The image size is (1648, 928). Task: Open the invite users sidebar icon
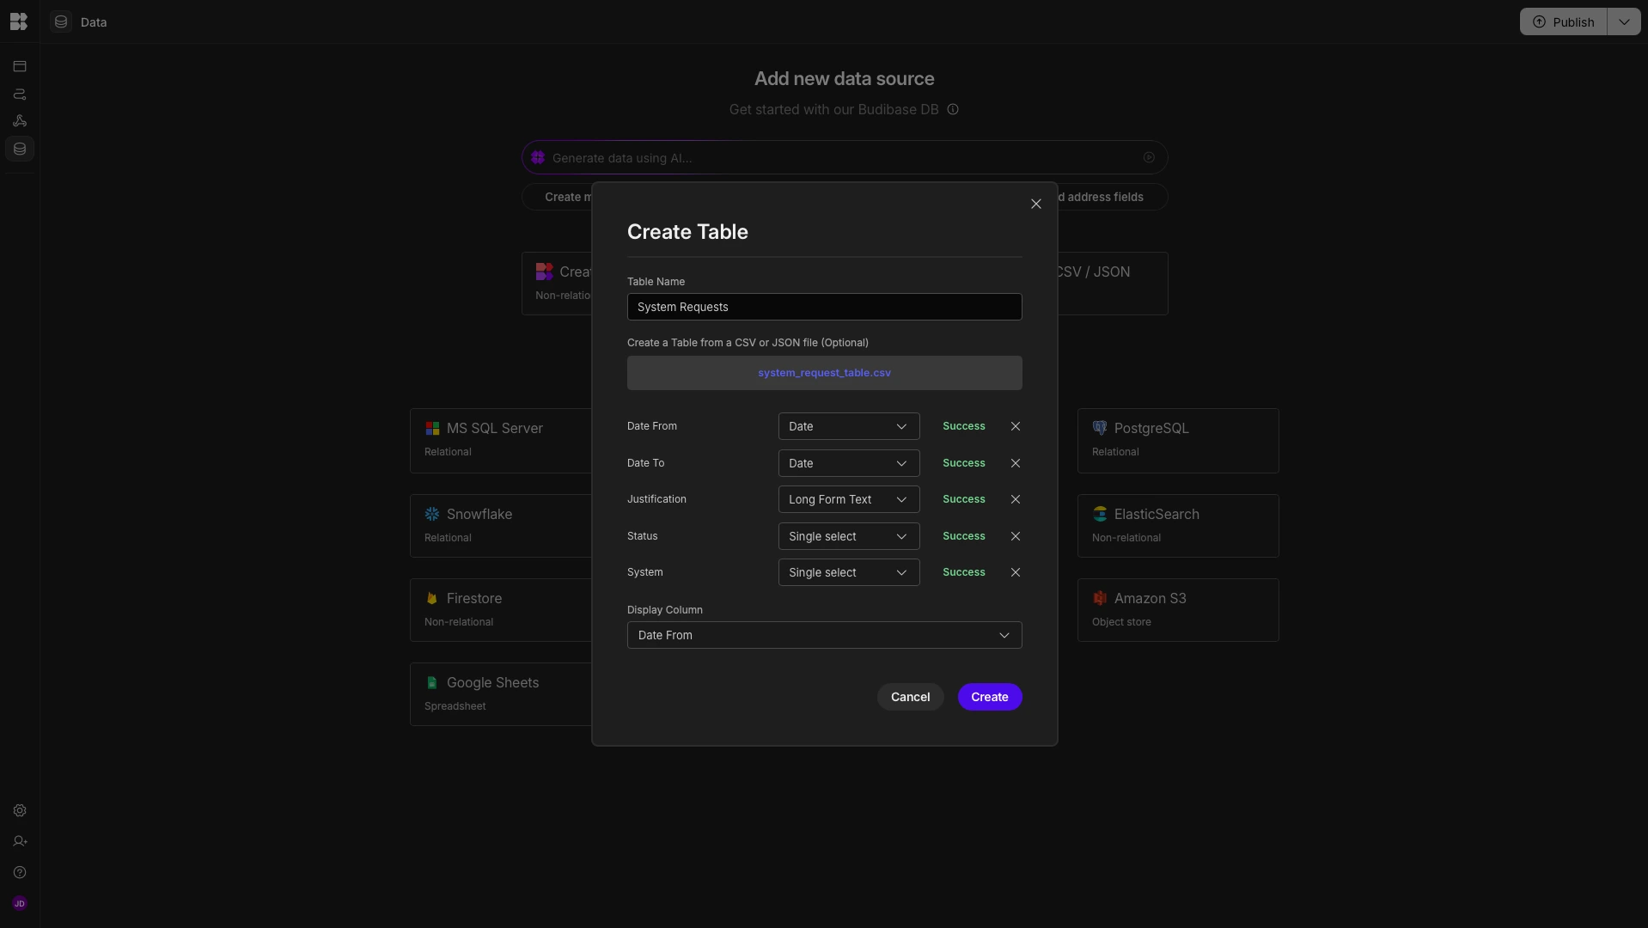20,841
